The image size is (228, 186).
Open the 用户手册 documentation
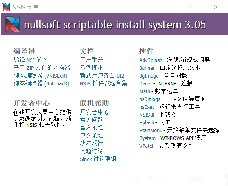click(92, 60)
